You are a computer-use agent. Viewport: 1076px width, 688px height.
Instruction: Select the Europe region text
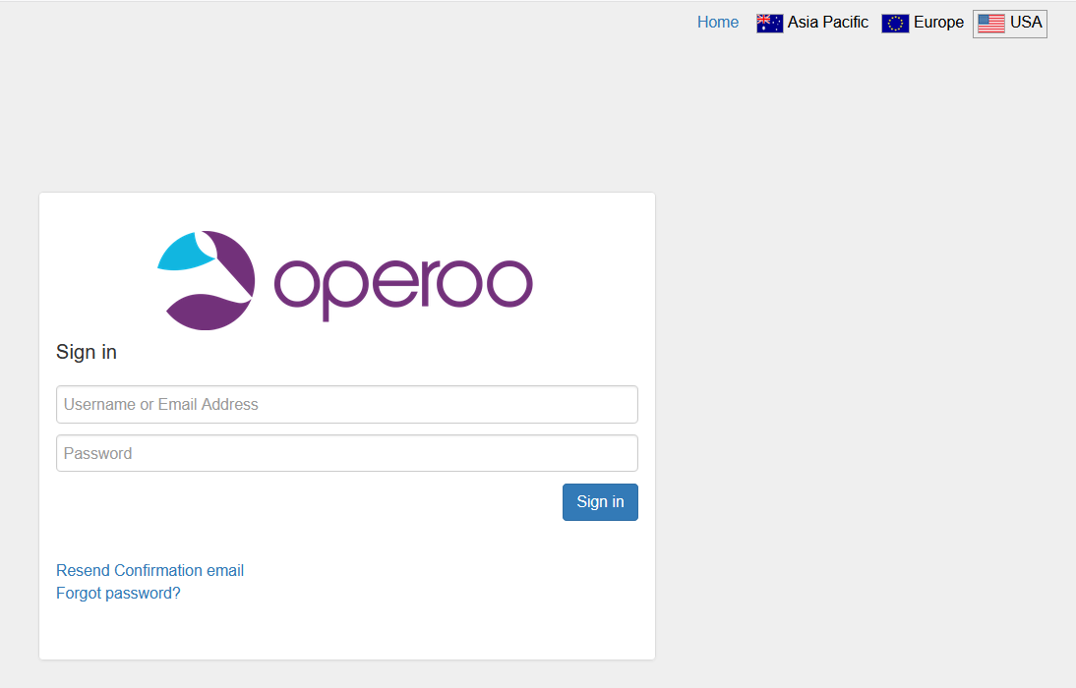pyautogui.click(x=938, y=22)
